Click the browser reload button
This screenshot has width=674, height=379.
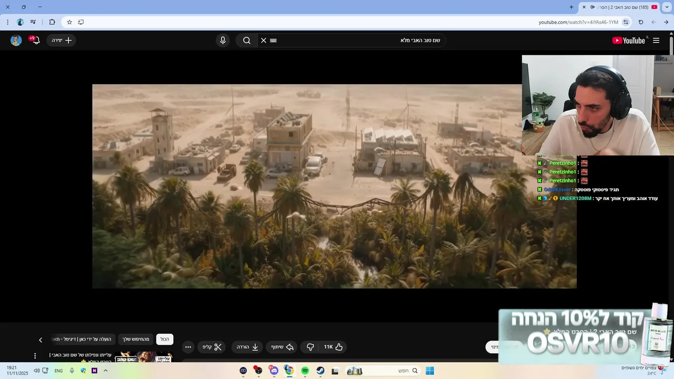(641, 22)
